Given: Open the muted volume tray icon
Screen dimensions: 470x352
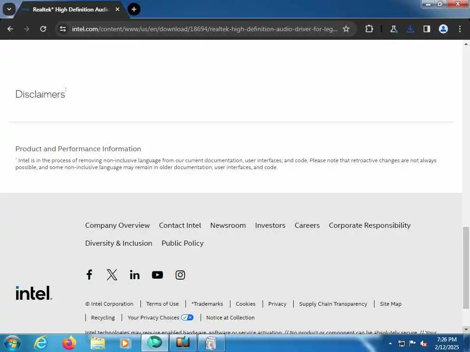Looking at the screenshot, I should coord(423,343).
